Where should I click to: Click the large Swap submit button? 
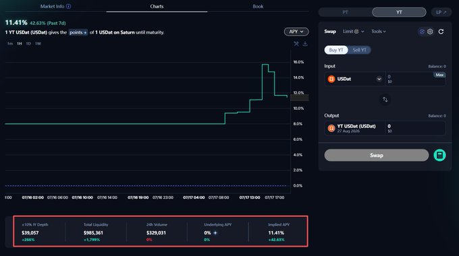pos(377,155)
